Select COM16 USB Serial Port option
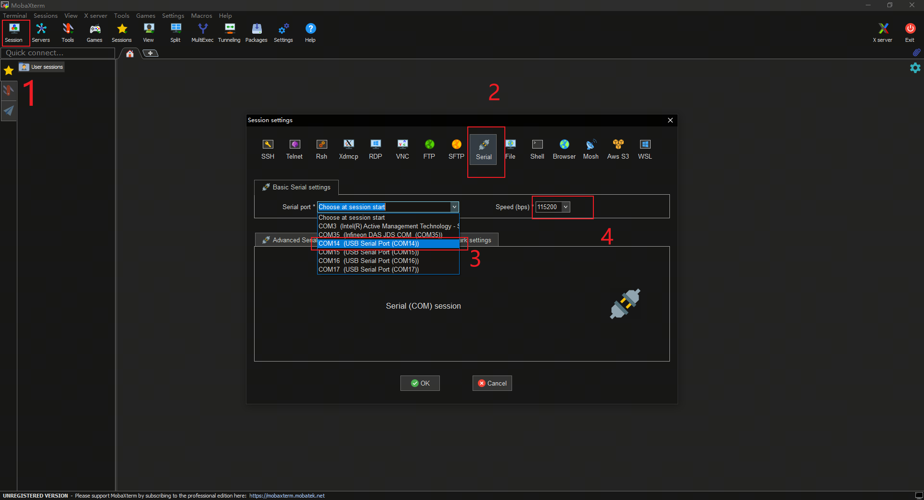Image resolution: width=924 pixels, height=500 pixels. [388, 261]
